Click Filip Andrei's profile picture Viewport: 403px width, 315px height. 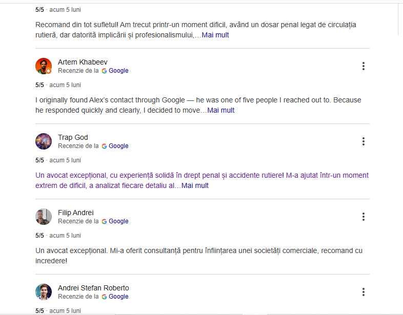(44, 217)
